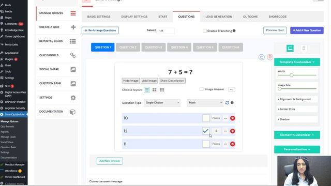Remove answer 12 with red X

point(232,131)
